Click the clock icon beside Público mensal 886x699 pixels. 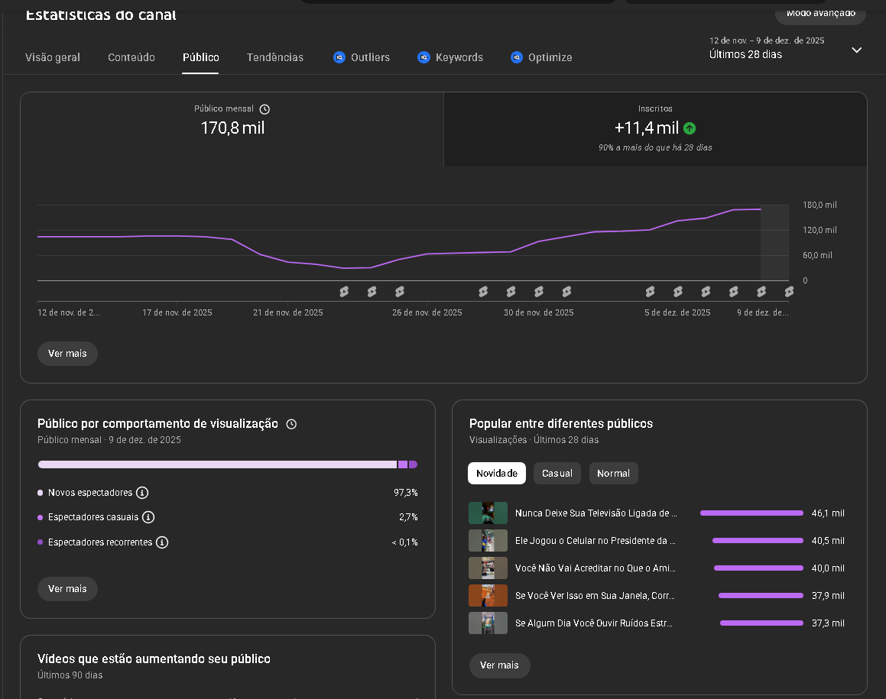point(265,109)
